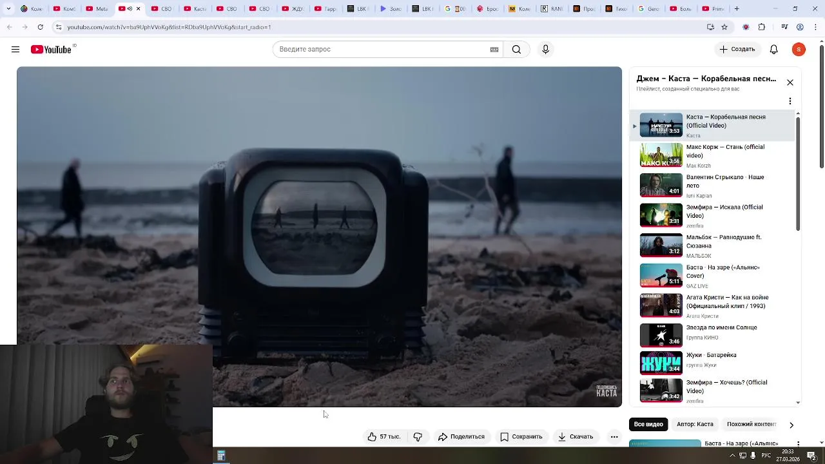Open 'Земфира — Искала (Official Video)'
825x464 pixels.
click(x=712, y=215)
